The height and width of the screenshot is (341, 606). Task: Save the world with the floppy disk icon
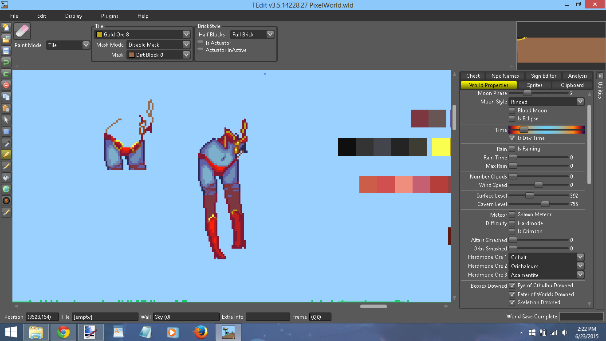pos(6,51)
